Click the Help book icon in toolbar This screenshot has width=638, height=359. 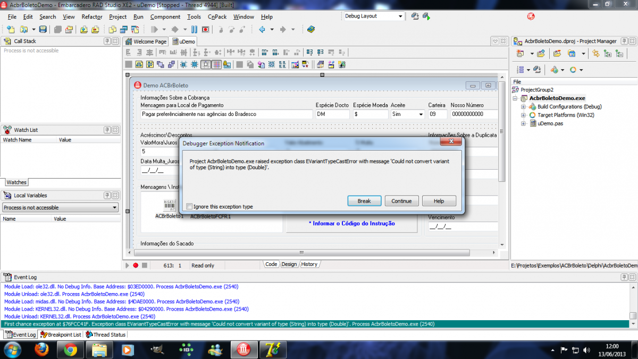[x=311, y=29]
